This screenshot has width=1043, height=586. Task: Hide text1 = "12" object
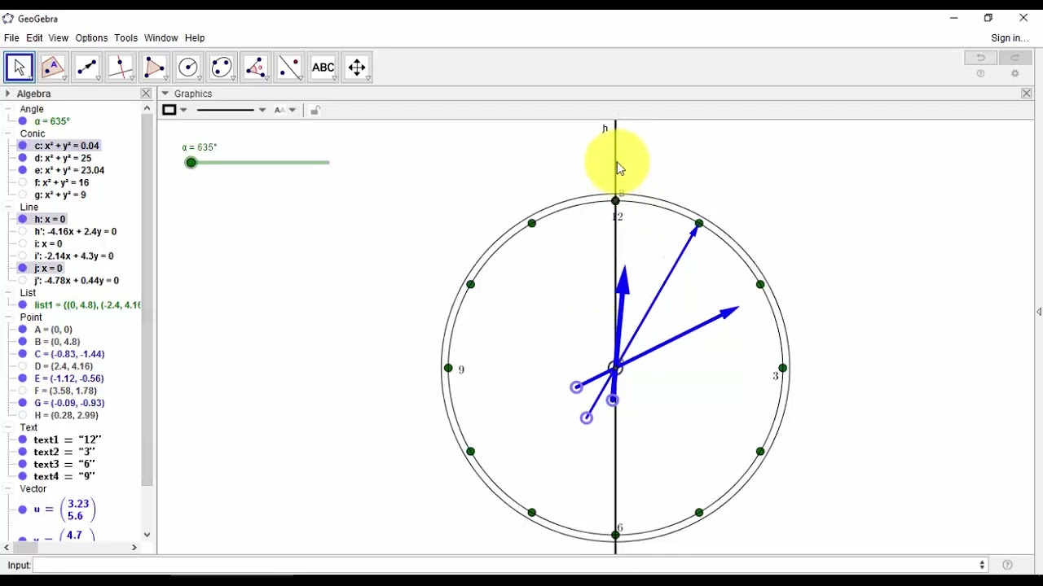click(23, 439)
